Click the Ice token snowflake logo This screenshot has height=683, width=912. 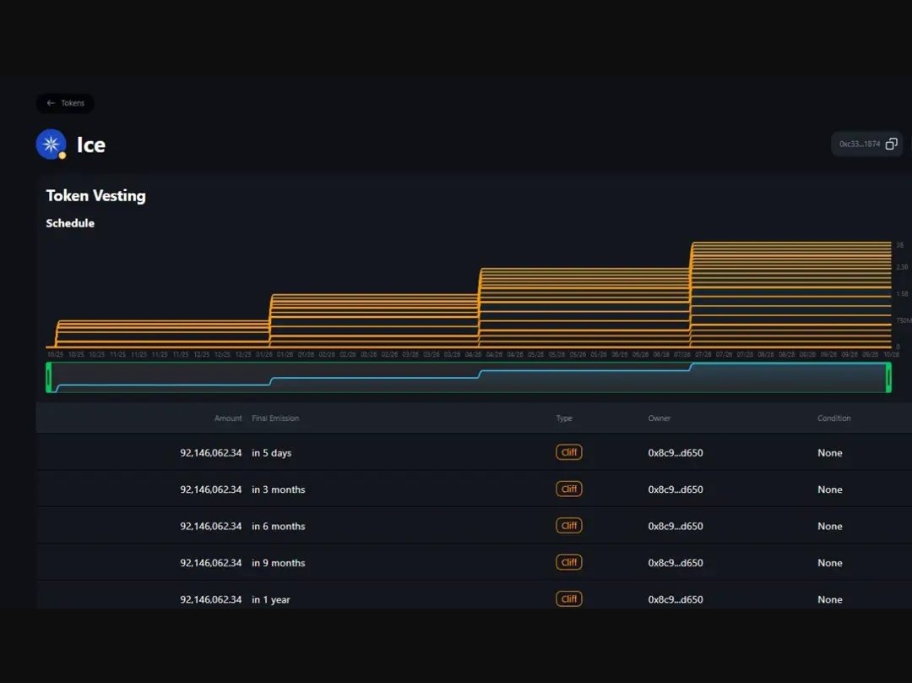point(52,145)
